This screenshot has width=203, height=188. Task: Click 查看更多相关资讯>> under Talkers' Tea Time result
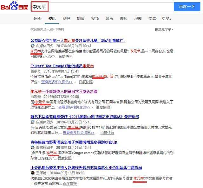pos(57,82)
